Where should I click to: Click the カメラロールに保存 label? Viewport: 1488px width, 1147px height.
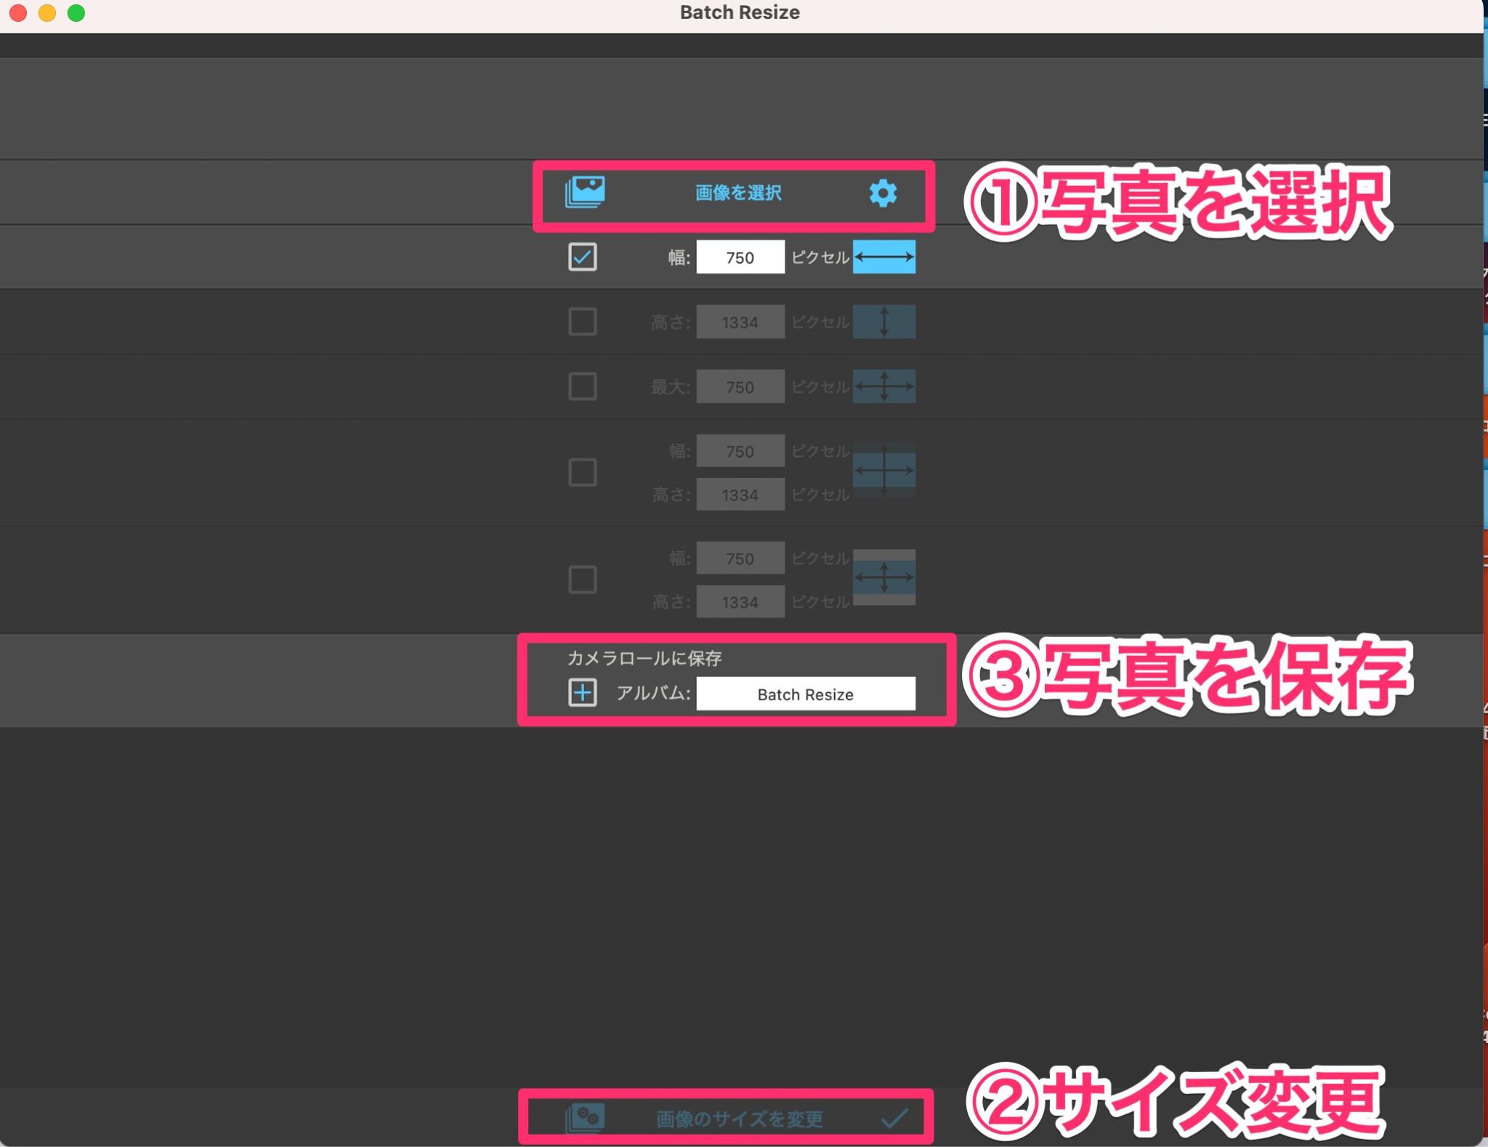click(x=644, y=658)
